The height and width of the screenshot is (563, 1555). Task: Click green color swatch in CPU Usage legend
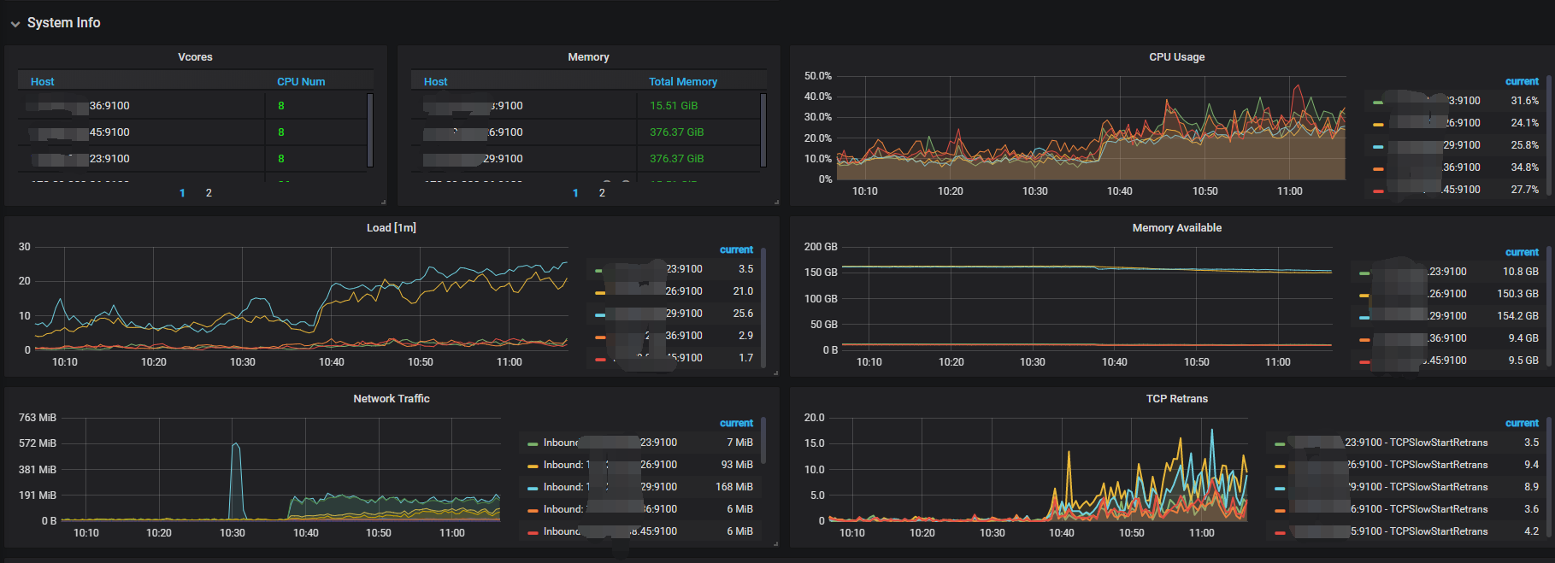pyautogui.click(x=1377, y=102)
